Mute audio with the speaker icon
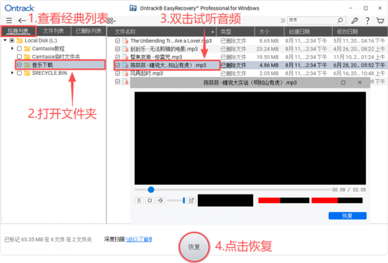Screen dimensions: 388x263 tap(160, 200)
